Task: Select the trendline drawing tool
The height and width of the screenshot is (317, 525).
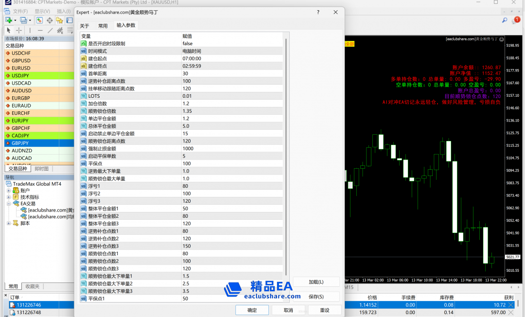Action: tap(50, 30)
